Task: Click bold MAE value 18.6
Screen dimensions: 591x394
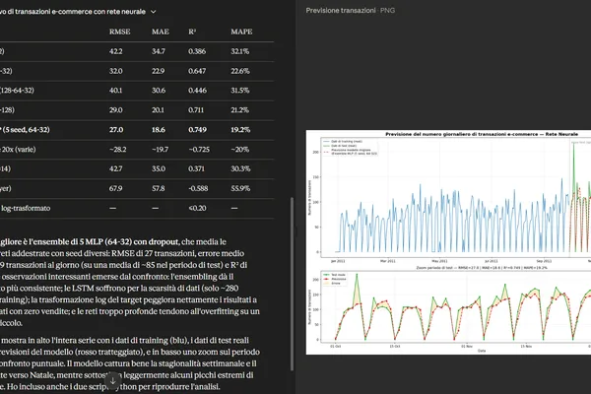Action: pos(159,130)
